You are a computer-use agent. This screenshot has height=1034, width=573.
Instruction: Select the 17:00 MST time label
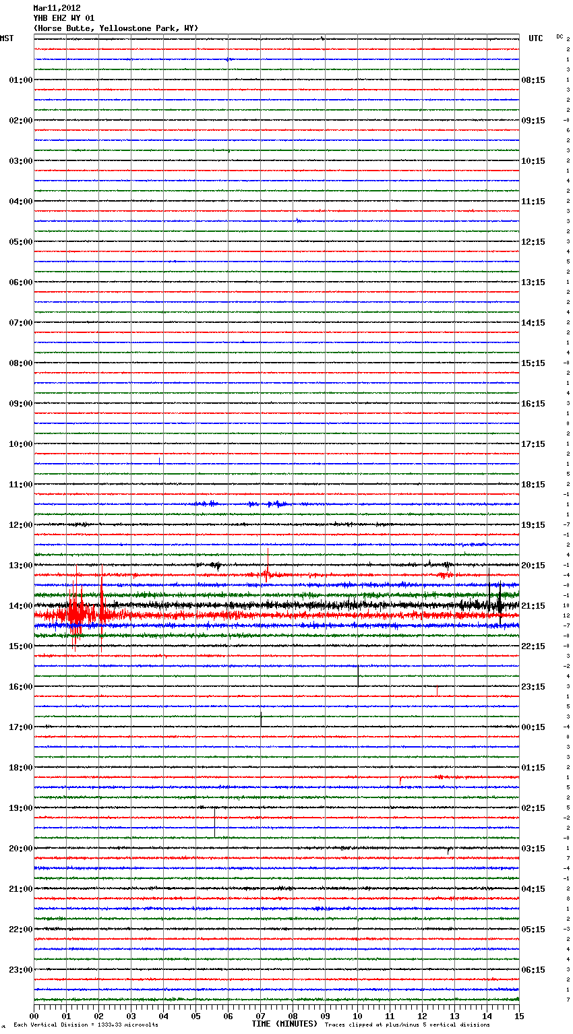[x=20, y=727]
